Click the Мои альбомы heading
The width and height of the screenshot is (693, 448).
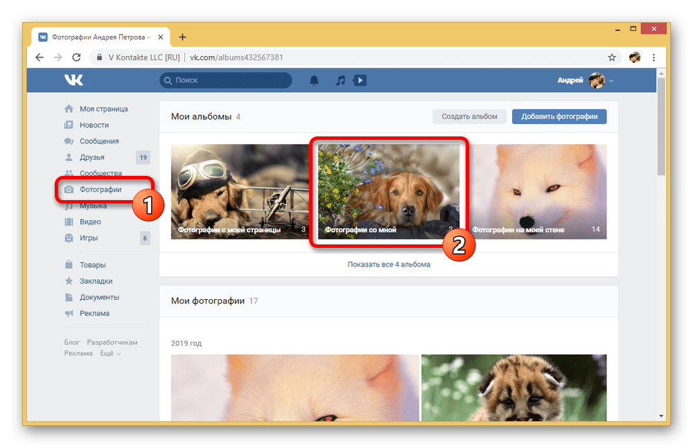(x=201, y=116)
